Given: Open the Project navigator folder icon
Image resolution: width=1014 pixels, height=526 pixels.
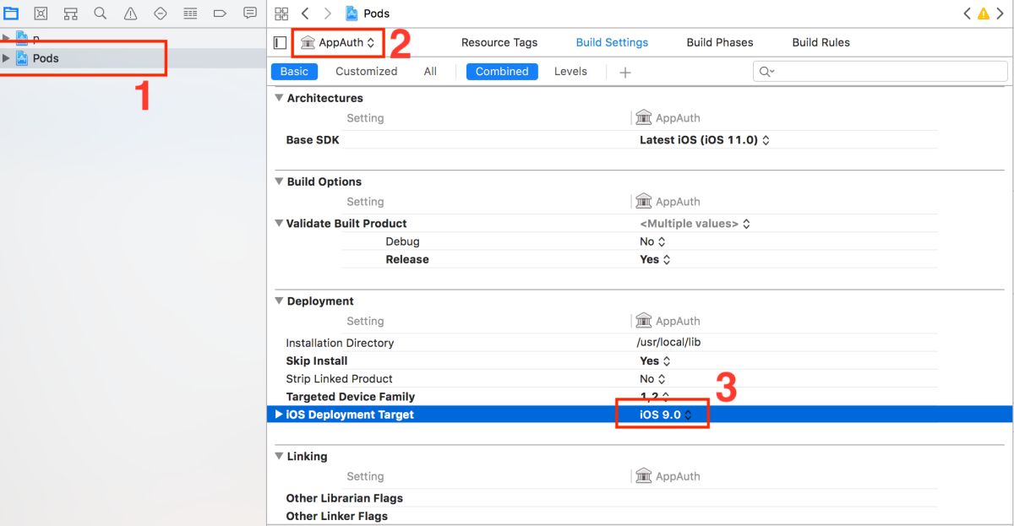Looking at the screenshot, I should 11,14.
